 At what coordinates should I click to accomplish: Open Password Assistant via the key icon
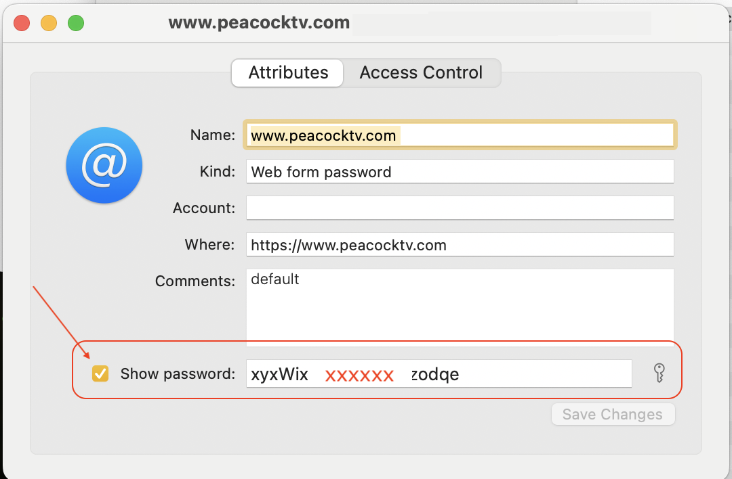pos(660,373)
